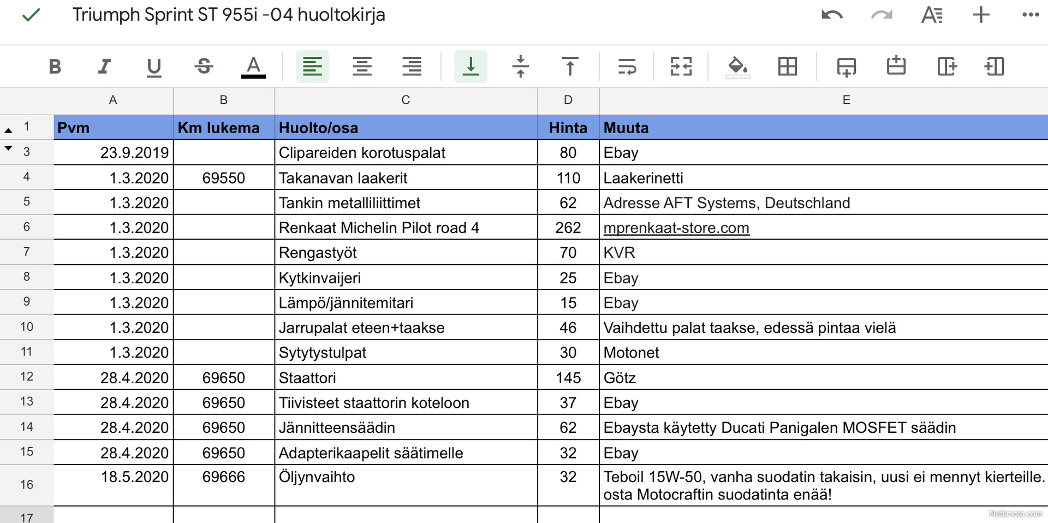
Task: Open the text color picker
Action: click(x=253, y=67)
